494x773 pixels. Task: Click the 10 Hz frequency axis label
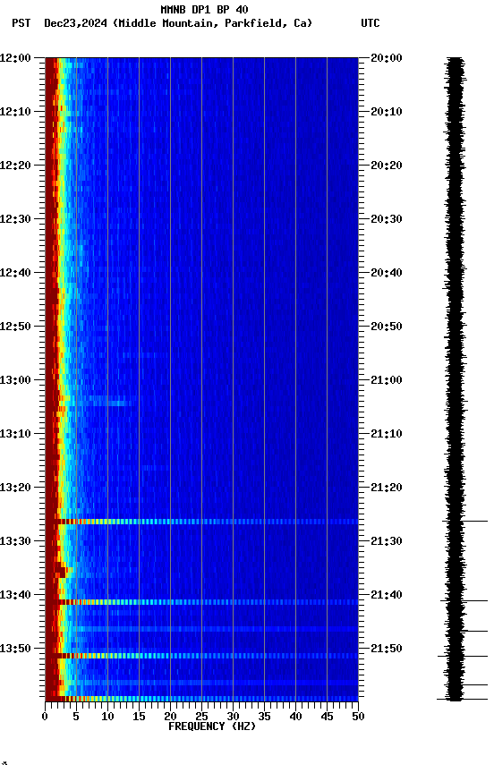click(x=107, y=717)
